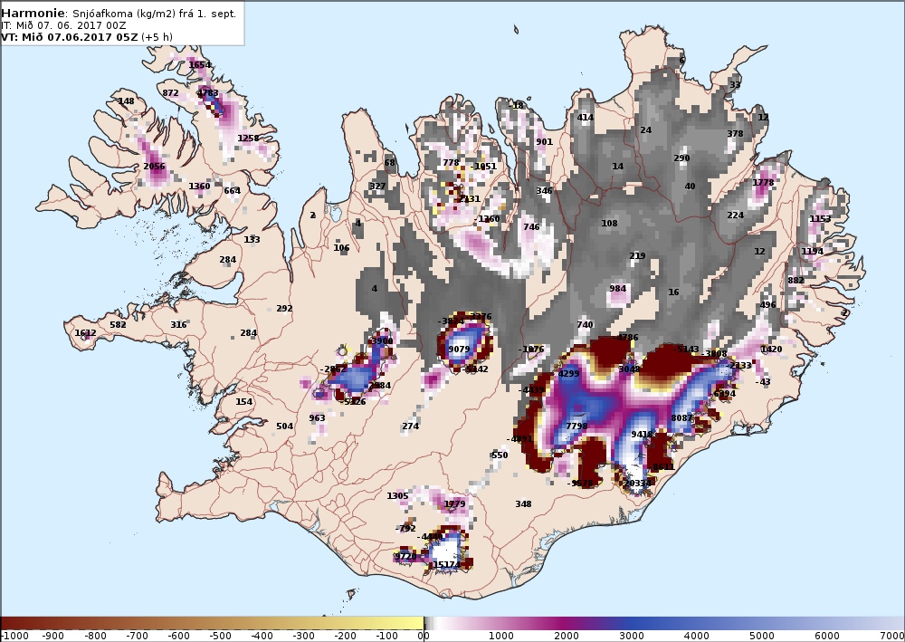Click the Harmonie title in the legend box
This screenshot has width=905, height=642.
(x=33, y=14)
